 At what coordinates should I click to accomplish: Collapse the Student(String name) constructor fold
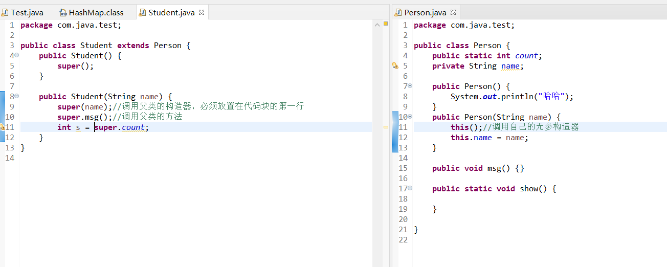16,96
